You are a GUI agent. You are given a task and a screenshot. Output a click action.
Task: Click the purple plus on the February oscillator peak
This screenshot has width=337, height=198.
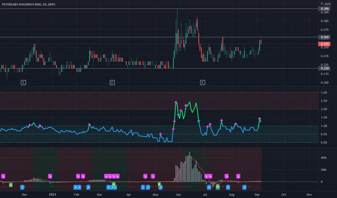89,124
